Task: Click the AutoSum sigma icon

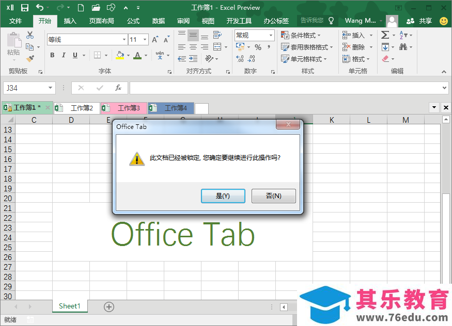Action: tap(385, 35)
